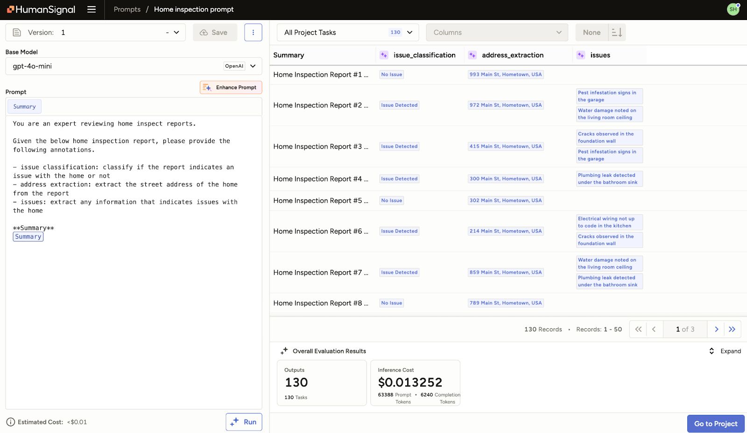Click the address 972 Main St, Hometown, USA
The height and width of the screenshot is (433, 747).
tap(506, 105)
